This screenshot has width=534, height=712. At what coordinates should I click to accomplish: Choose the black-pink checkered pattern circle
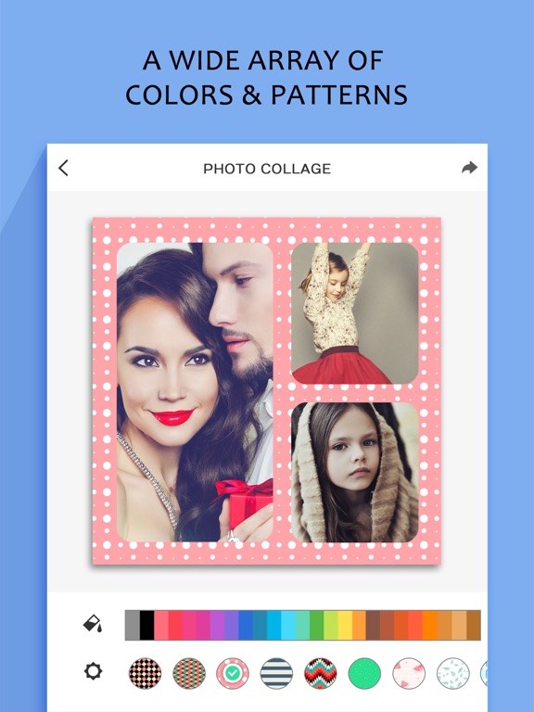pyautogui.click(x=145, y=673)
